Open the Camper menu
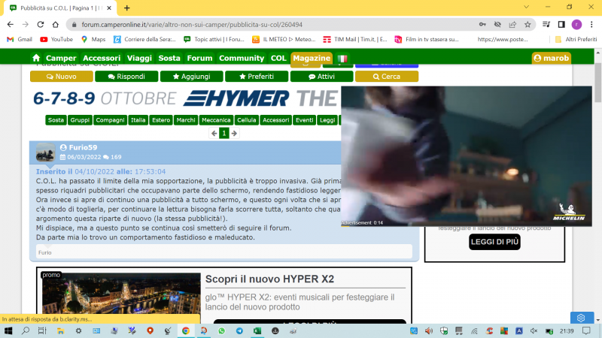Viewport: 602px width, 338px height. pyautogui.click(x=61, y=59)
